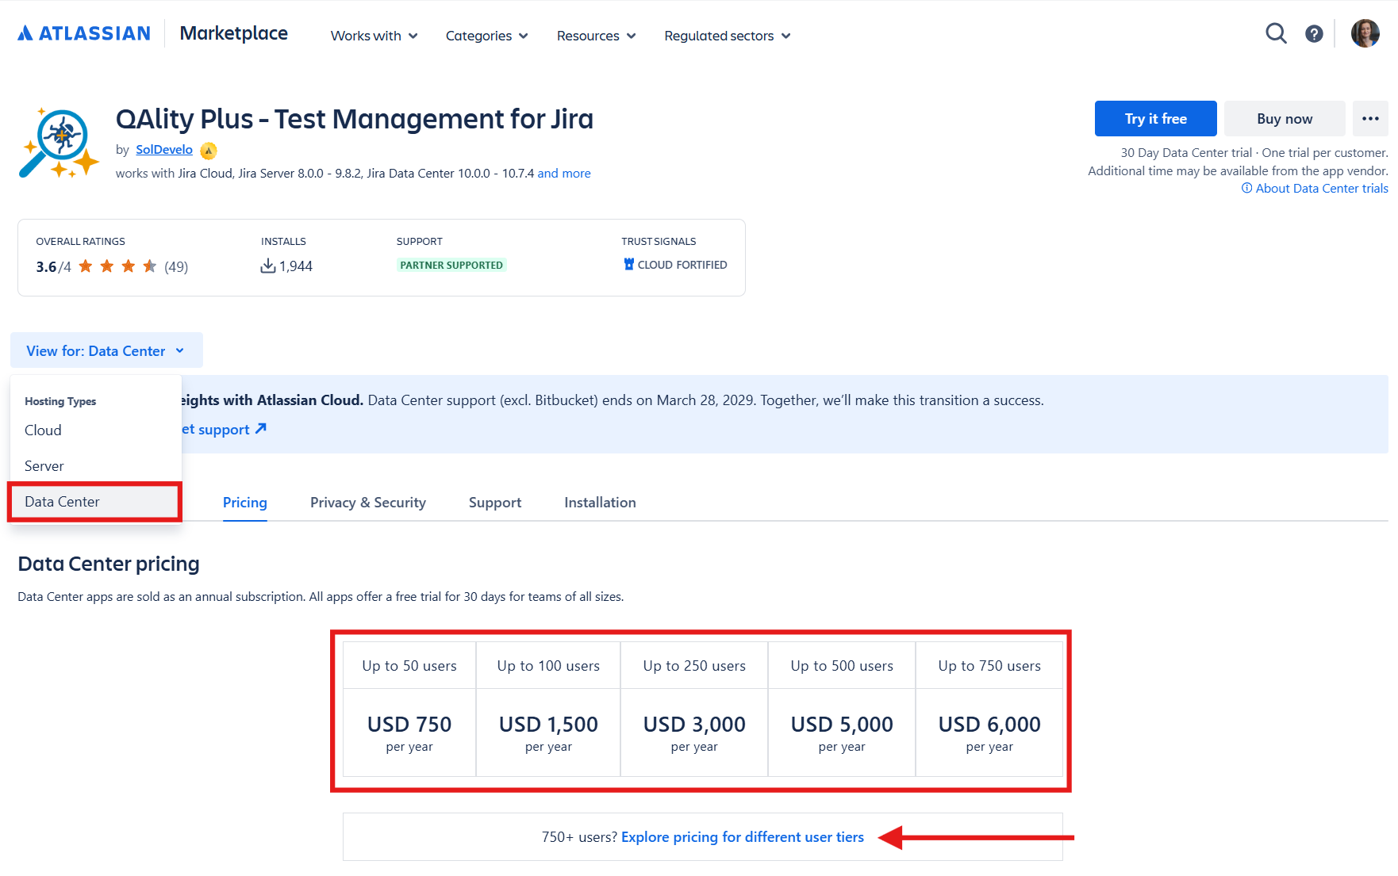The height and width of the screenshot is (876, 1398).
Task: Expand the Works with menu
Action: (374, 36)
